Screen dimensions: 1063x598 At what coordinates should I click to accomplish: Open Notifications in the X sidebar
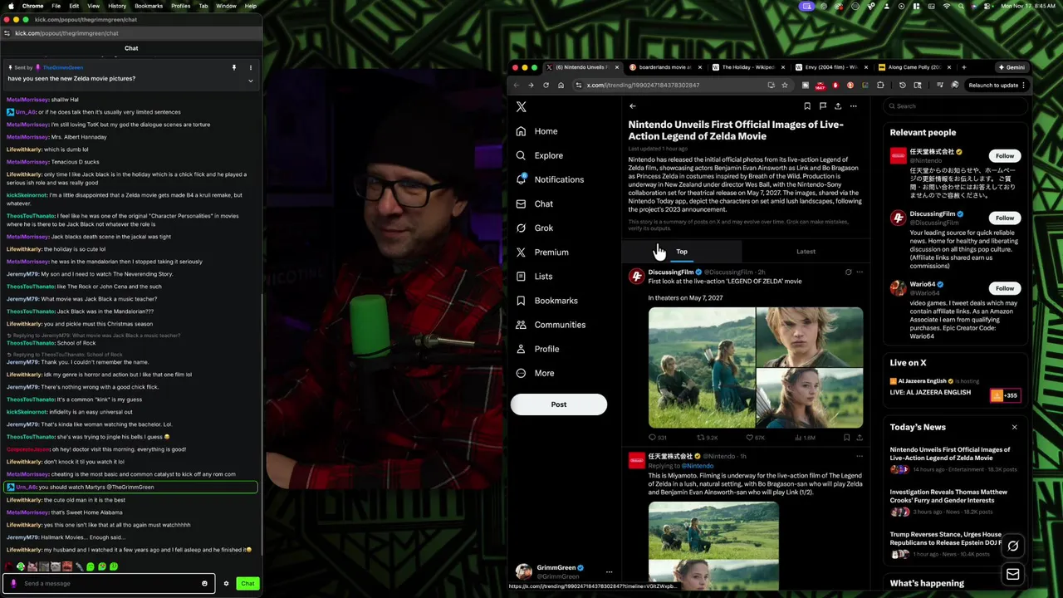[550, 179]
